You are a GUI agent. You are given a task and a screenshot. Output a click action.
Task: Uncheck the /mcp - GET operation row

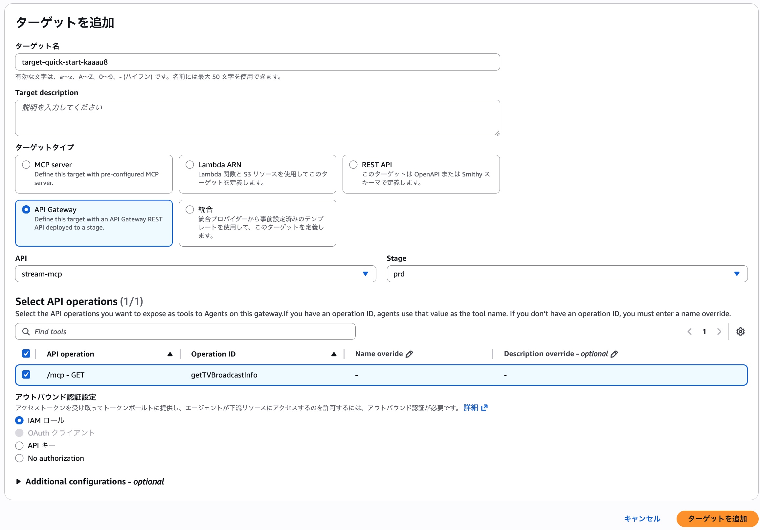pyautogui.click(x=26, y=375)
